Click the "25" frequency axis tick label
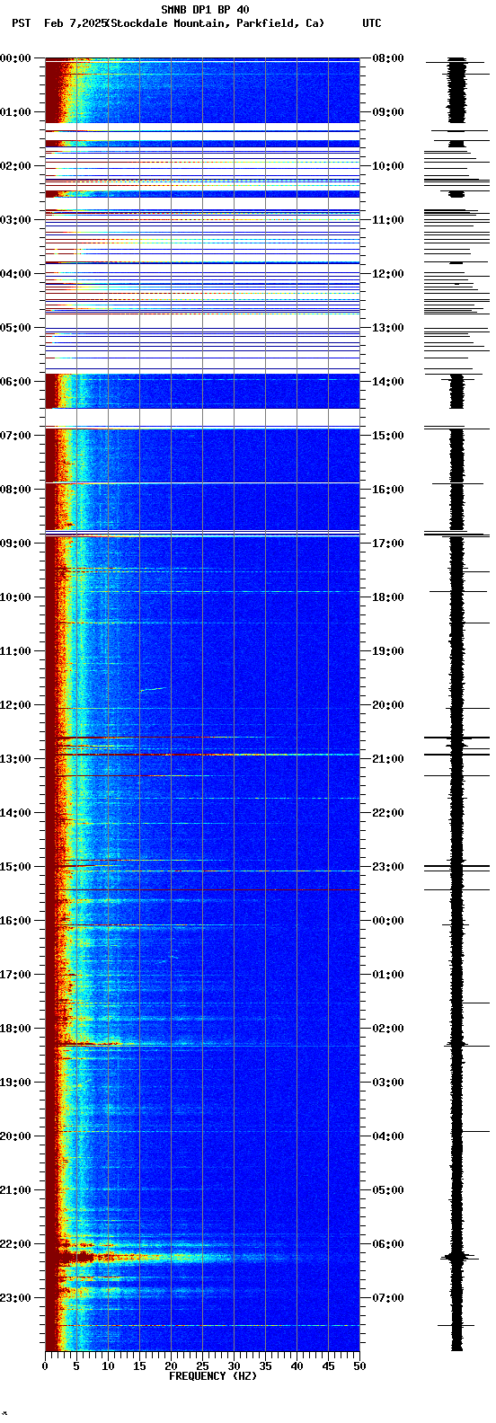The width and height of the screenshot is (496, 1423). [202, 1366]
